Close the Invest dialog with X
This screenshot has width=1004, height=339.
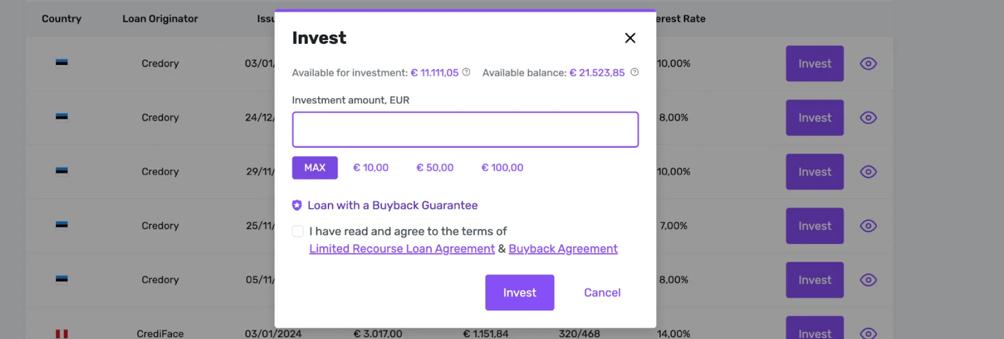point(630,38)
